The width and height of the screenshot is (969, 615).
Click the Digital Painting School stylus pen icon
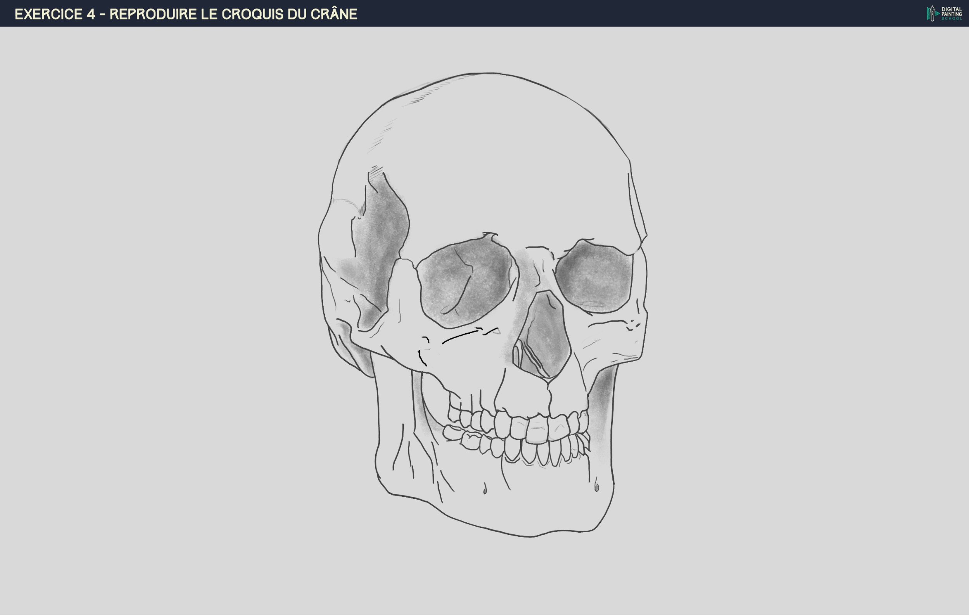click(x=933, y=13)
